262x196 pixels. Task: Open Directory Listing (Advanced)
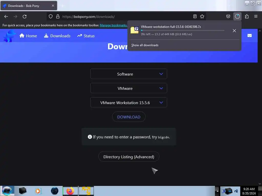tap(129, 157)
